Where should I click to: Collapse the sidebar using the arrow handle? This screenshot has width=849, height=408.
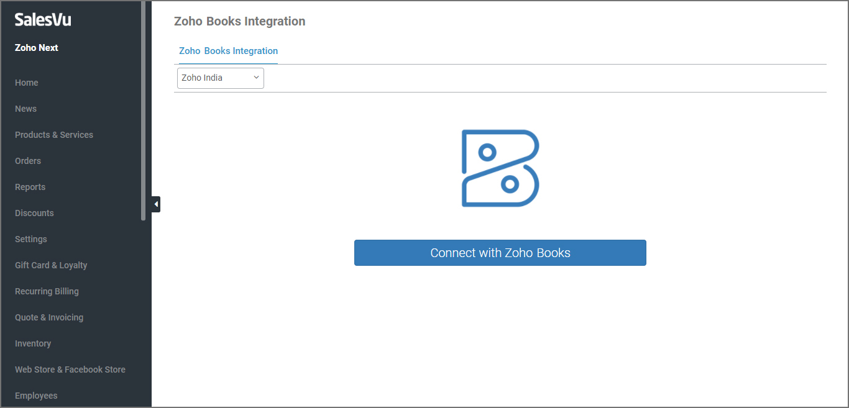[156, 204]
